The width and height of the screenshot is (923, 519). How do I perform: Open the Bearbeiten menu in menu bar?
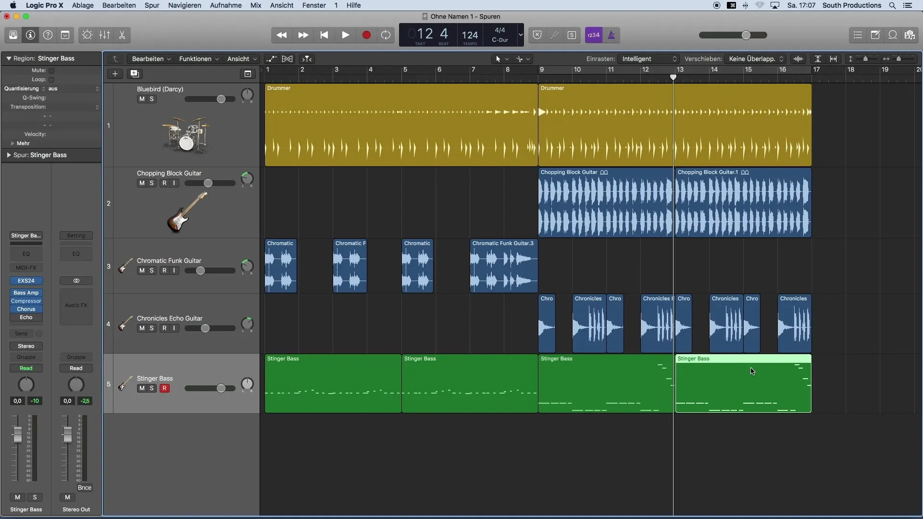[119, 5]
